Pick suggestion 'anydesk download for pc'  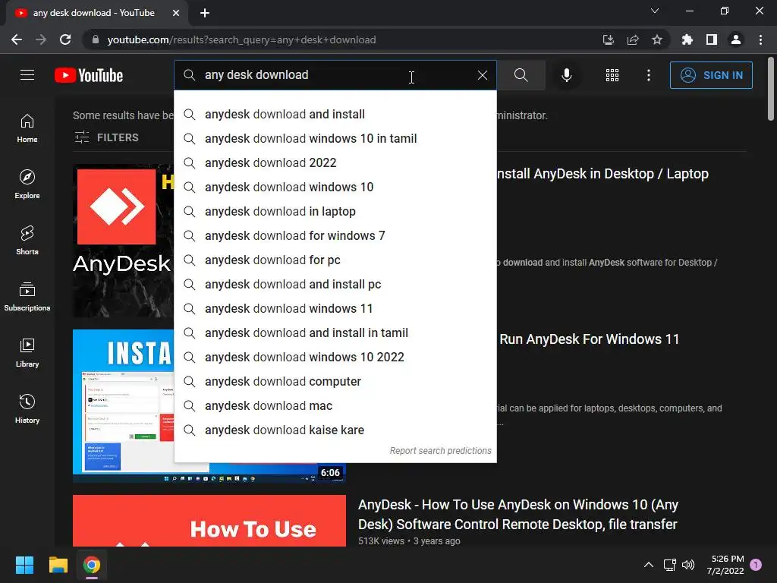(335, 260)
